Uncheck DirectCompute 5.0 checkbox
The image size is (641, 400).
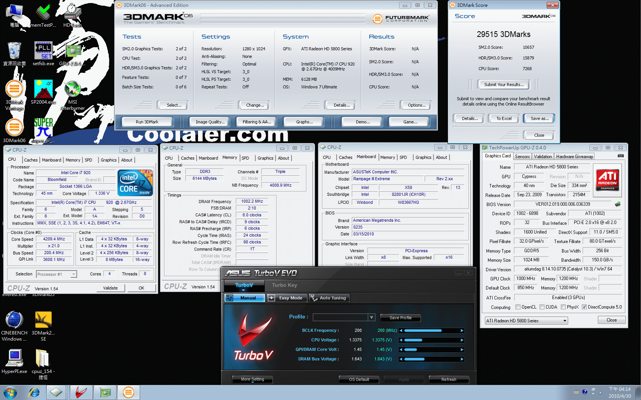(584, 307)
